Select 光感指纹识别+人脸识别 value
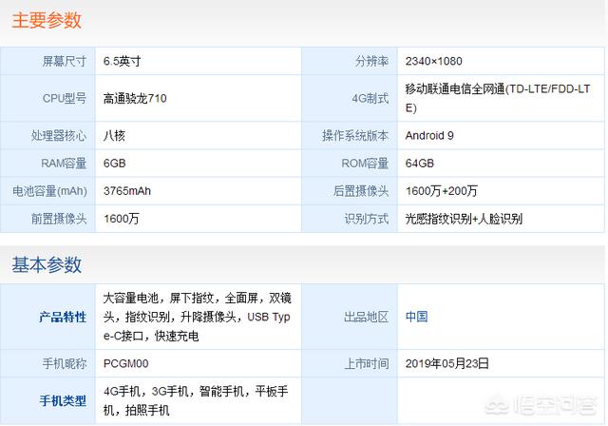 [x=464, y=219]
